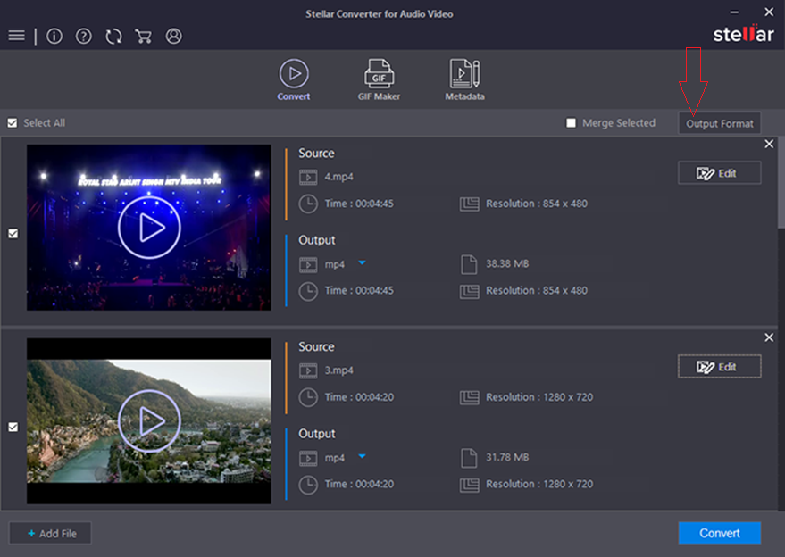Open the help question mark icon
Image resolution: width=785 pixels, height=557 pixels.
[83, 36]
